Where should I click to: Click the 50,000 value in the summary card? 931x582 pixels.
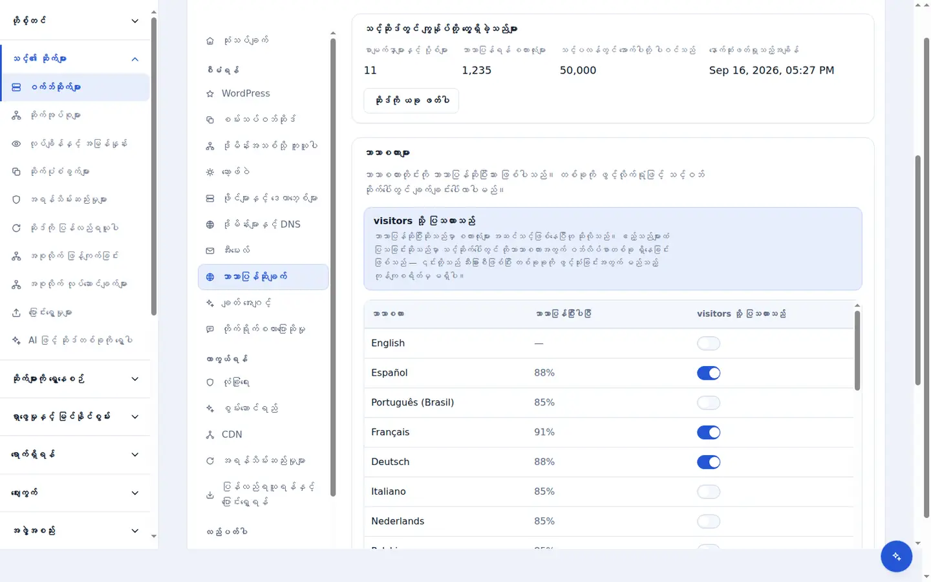(578, 70)
